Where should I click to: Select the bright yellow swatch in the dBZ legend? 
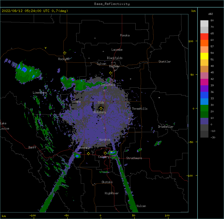pyautogui.click(x=204, y=56)
